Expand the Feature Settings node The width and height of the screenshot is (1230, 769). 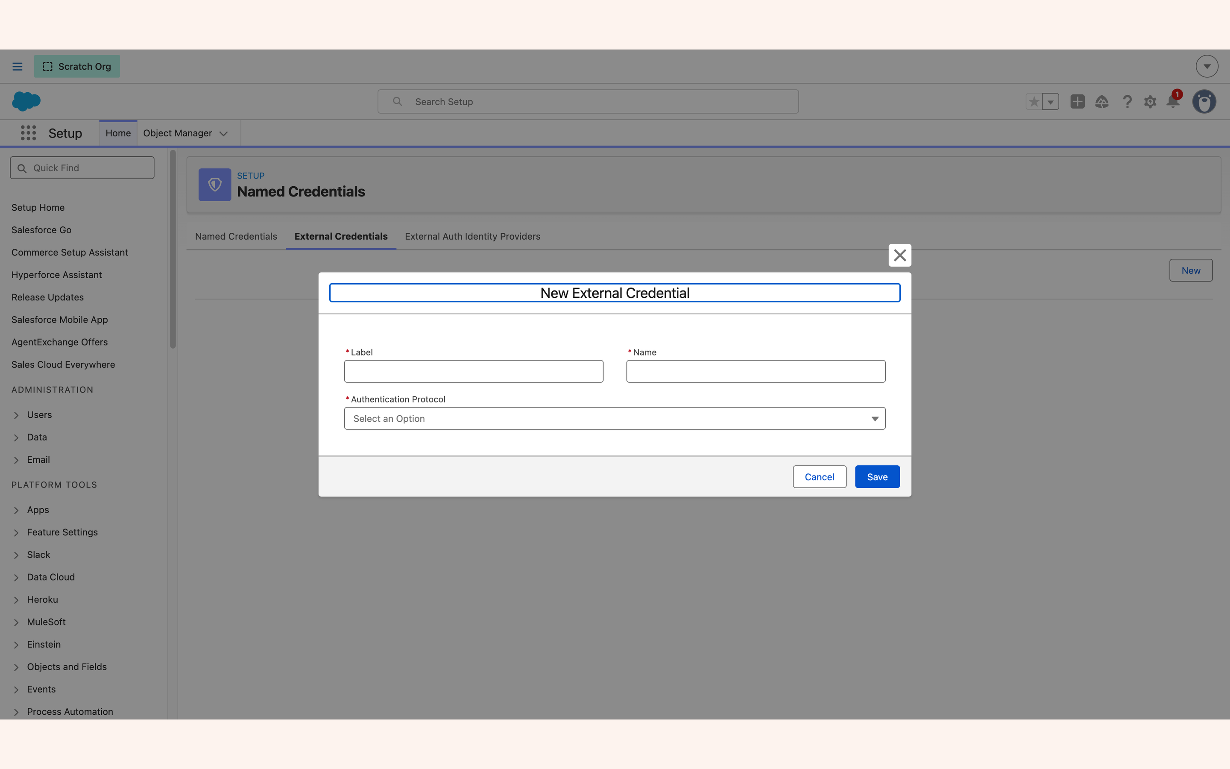[16, 532]
